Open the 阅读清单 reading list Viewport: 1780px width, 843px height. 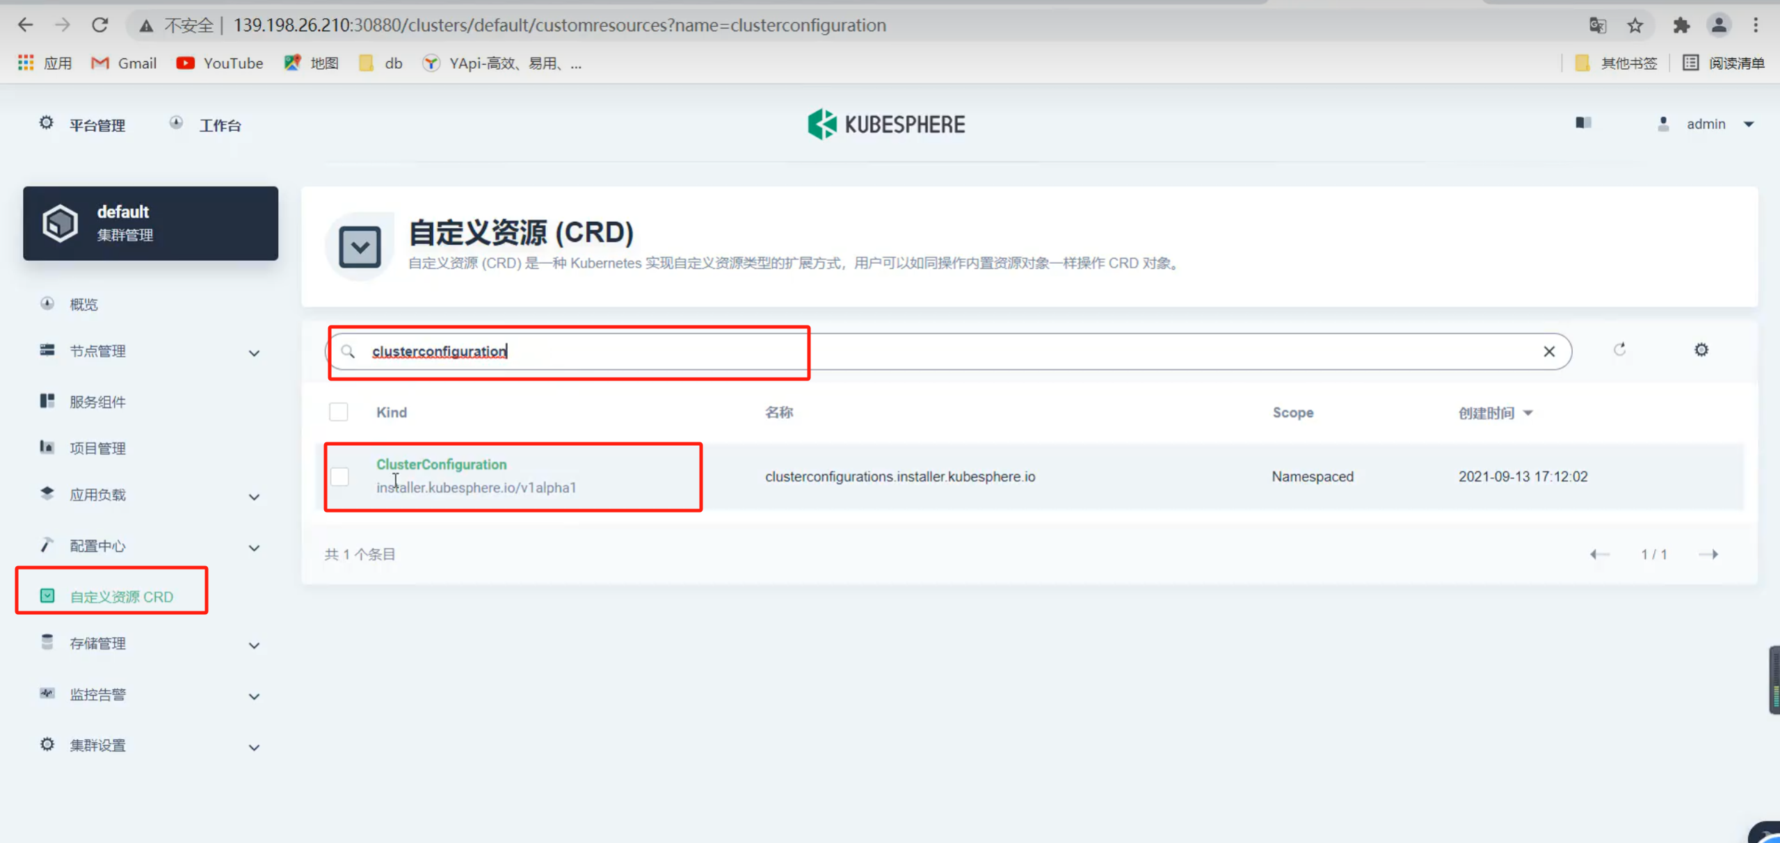[x=1724, y=63]
